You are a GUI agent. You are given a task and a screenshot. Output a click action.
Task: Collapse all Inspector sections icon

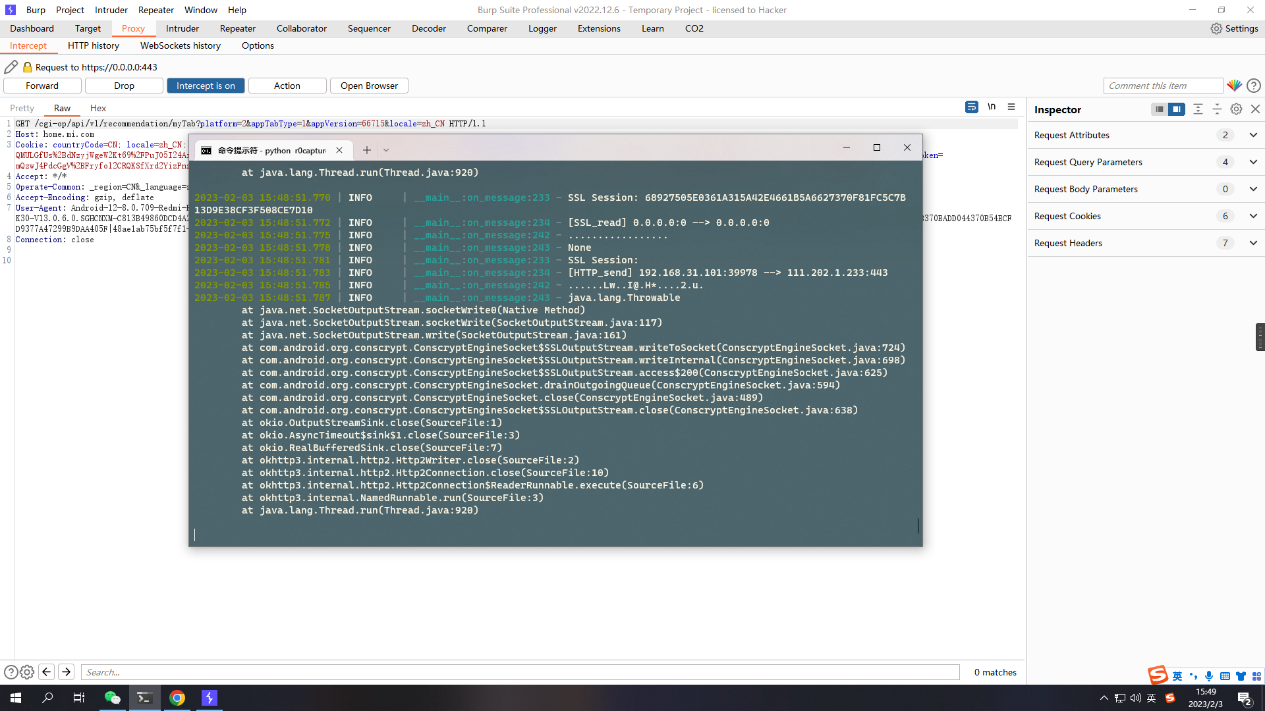(x=1217, y=109)
